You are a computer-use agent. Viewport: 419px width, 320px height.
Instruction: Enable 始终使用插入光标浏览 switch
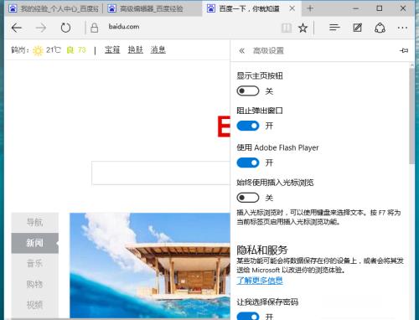point(248,198)
